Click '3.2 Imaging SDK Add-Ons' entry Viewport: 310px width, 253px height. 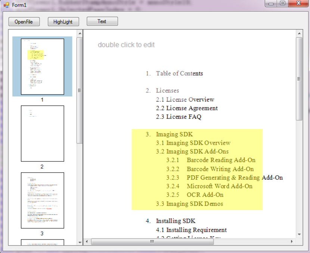(192, 151)
